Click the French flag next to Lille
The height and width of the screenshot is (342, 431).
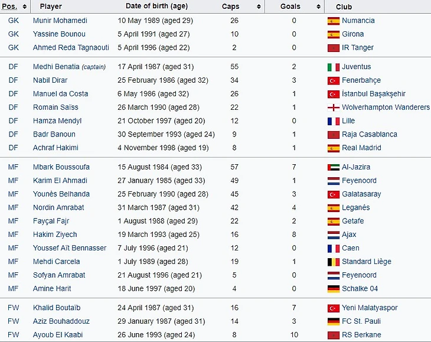click(334, 121)
